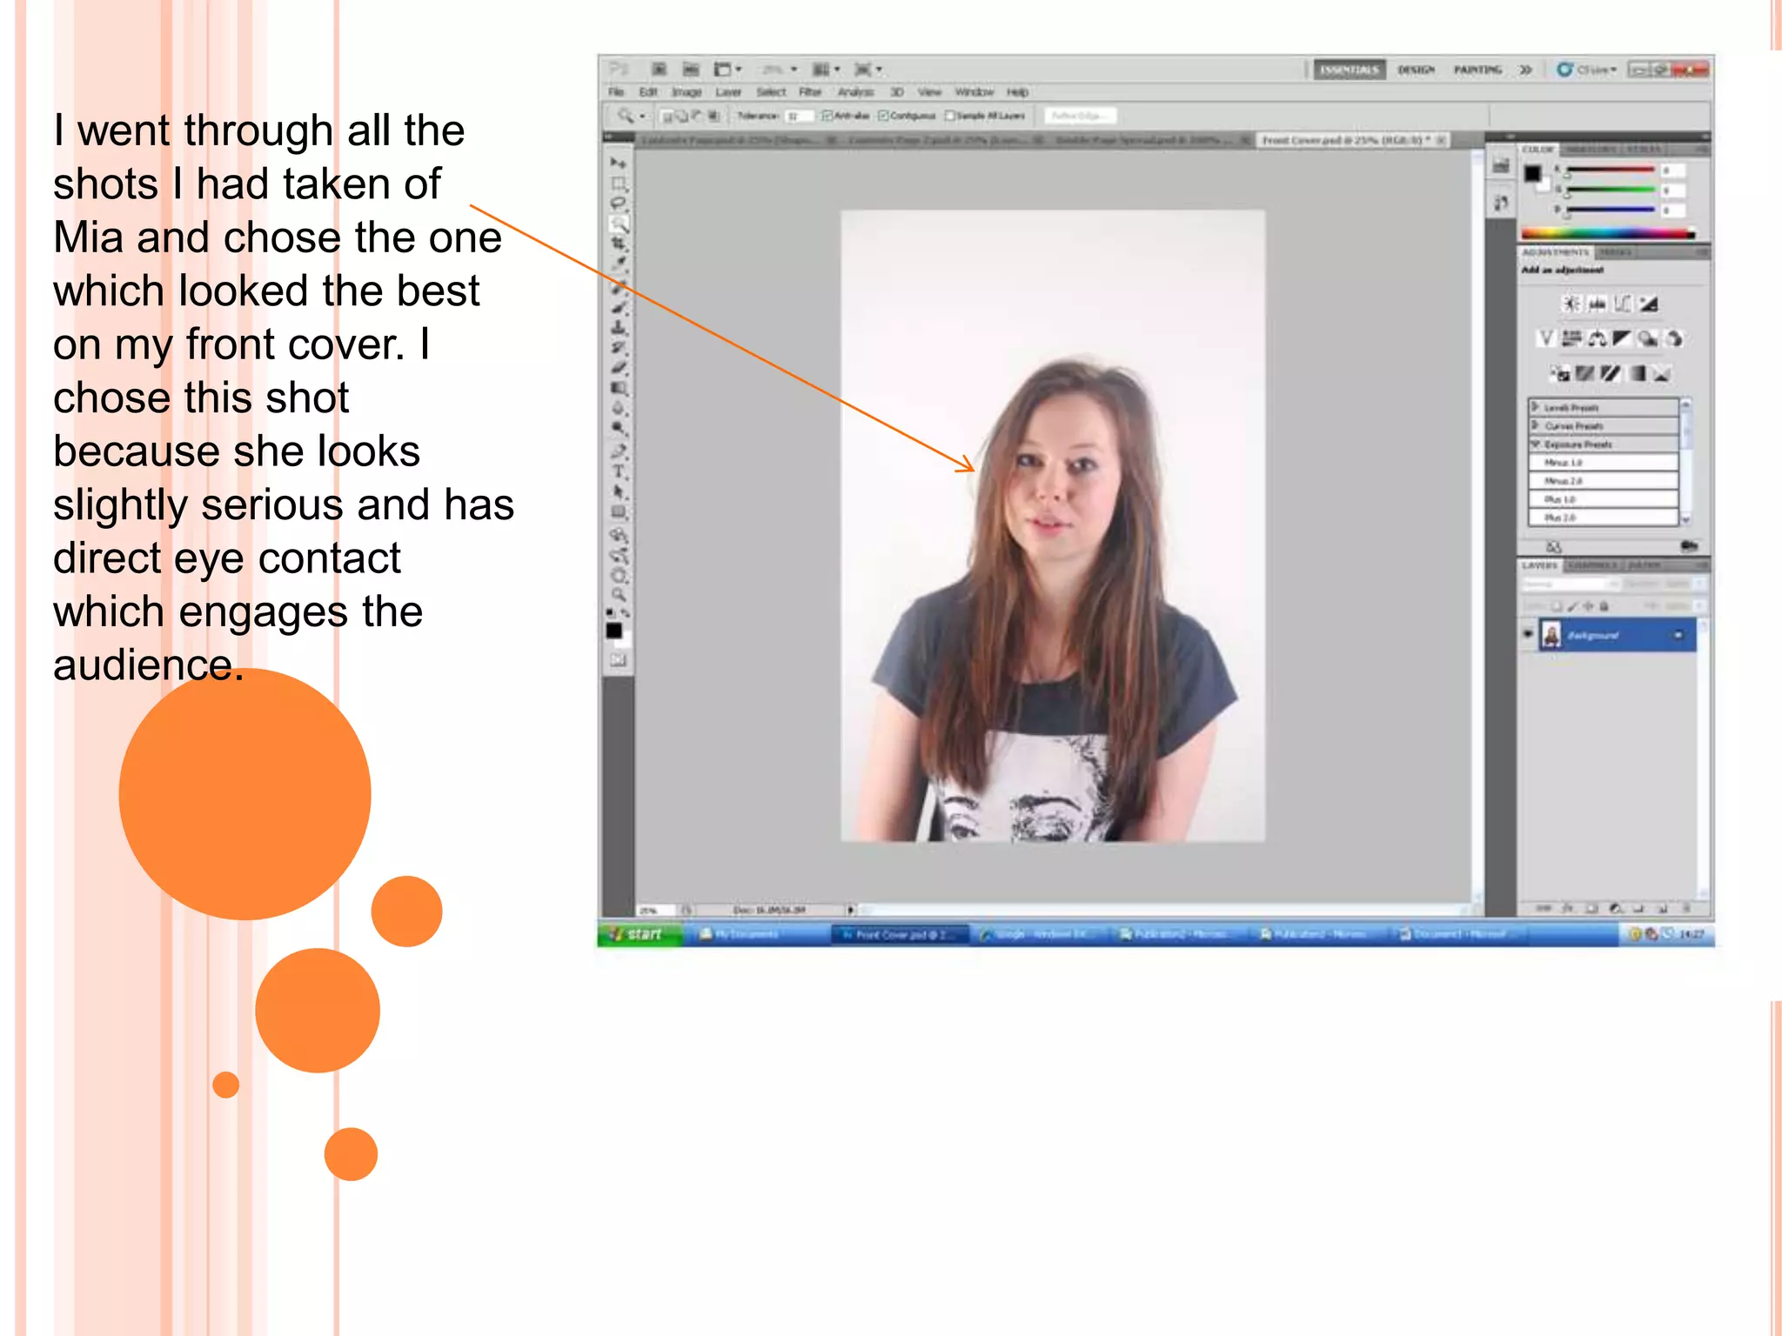The height and width of the screenshot is (1336, 1782).
Task: Uncheck the Contiguous option
Action: pyautogui.click(x=883, y=116)
